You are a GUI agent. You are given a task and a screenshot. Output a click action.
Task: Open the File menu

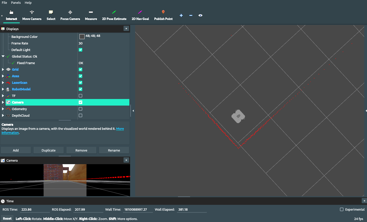pyautogui.click(x=4, y=3)
